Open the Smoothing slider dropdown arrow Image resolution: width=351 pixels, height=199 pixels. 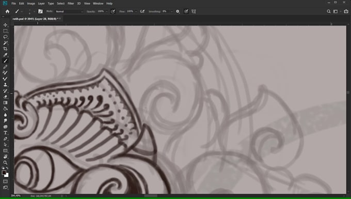click(x=171, y=11)
